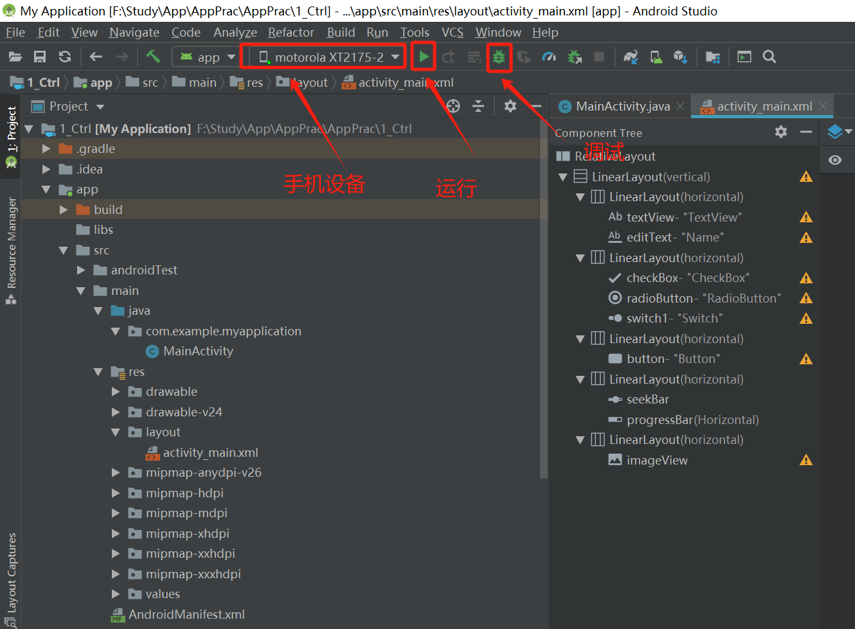Open the File menu
This screenshot has height=629, width=855.
(15, 32)
